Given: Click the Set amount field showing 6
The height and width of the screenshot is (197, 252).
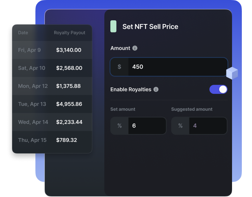Looking at the screenshot, I should pos(147,126).
